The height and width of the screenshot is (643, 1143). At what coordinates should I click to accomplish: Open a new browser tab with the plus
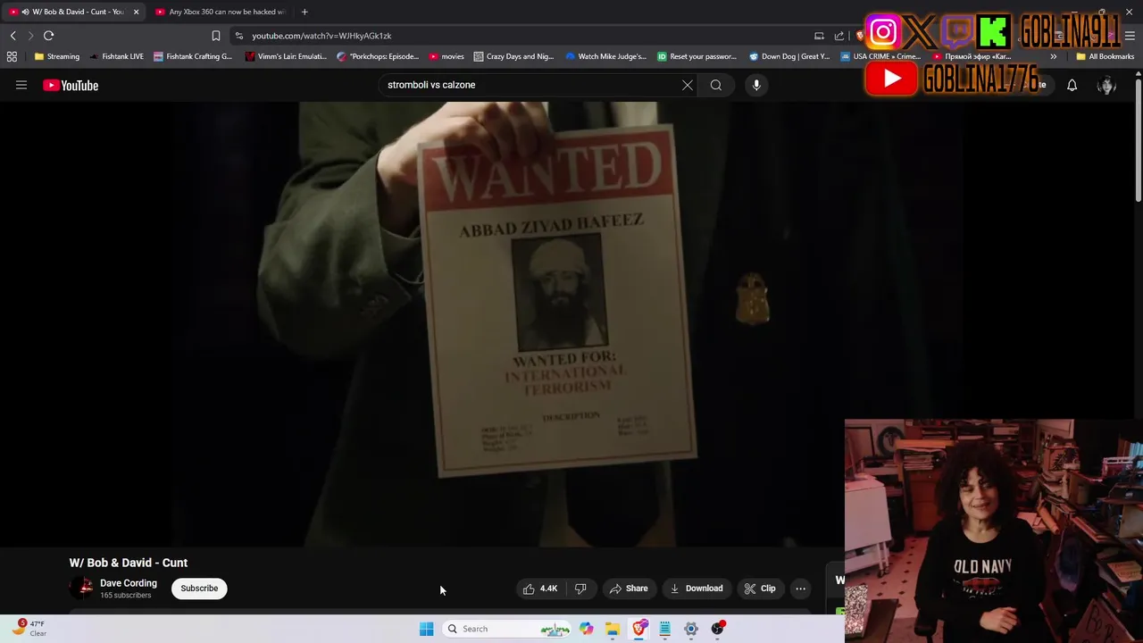[x=305, y=12]
